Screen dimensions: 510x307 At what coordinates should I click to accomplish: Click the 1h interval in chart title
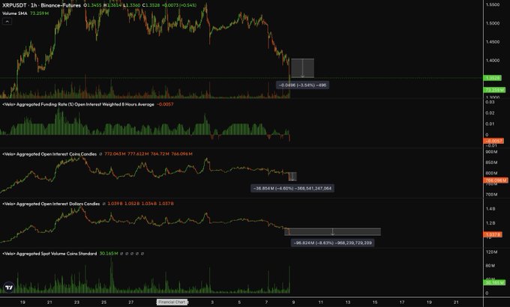click(x=34, y=5)
